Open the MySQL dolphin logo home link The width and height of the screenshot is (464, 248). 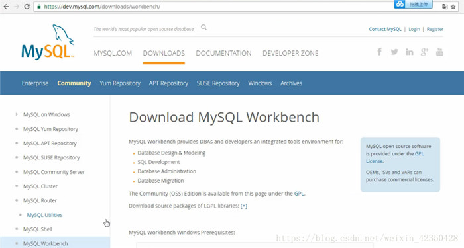[x=48, y=42]
